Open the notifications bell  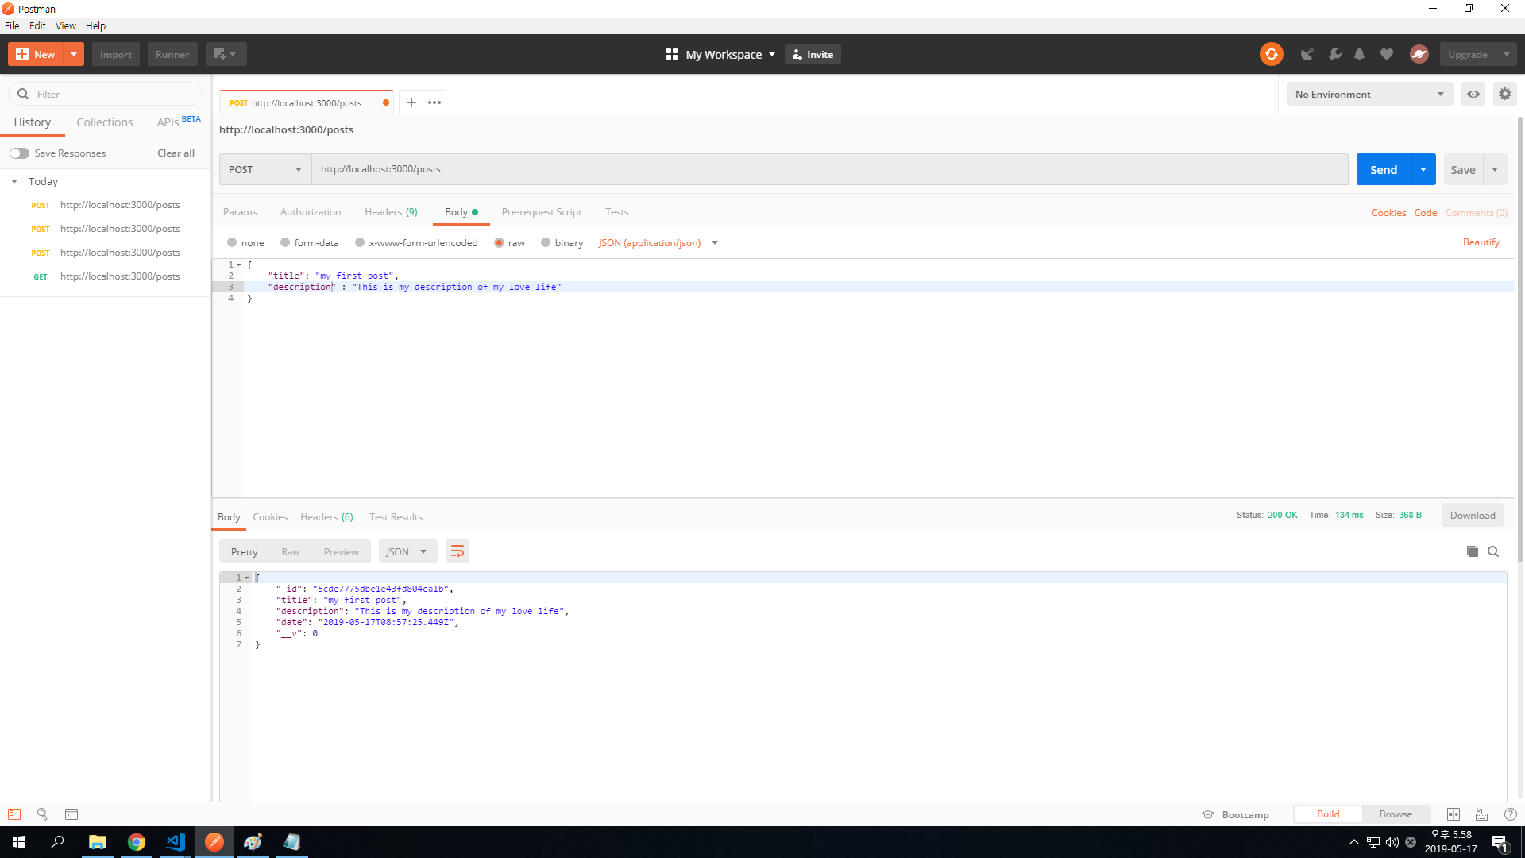point(1360,54)
